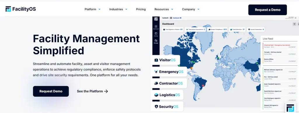The image size is (299, 113).
Task: Click the grid icon beside the Dashboard breadcrumb
Action: tap(171, 18)
